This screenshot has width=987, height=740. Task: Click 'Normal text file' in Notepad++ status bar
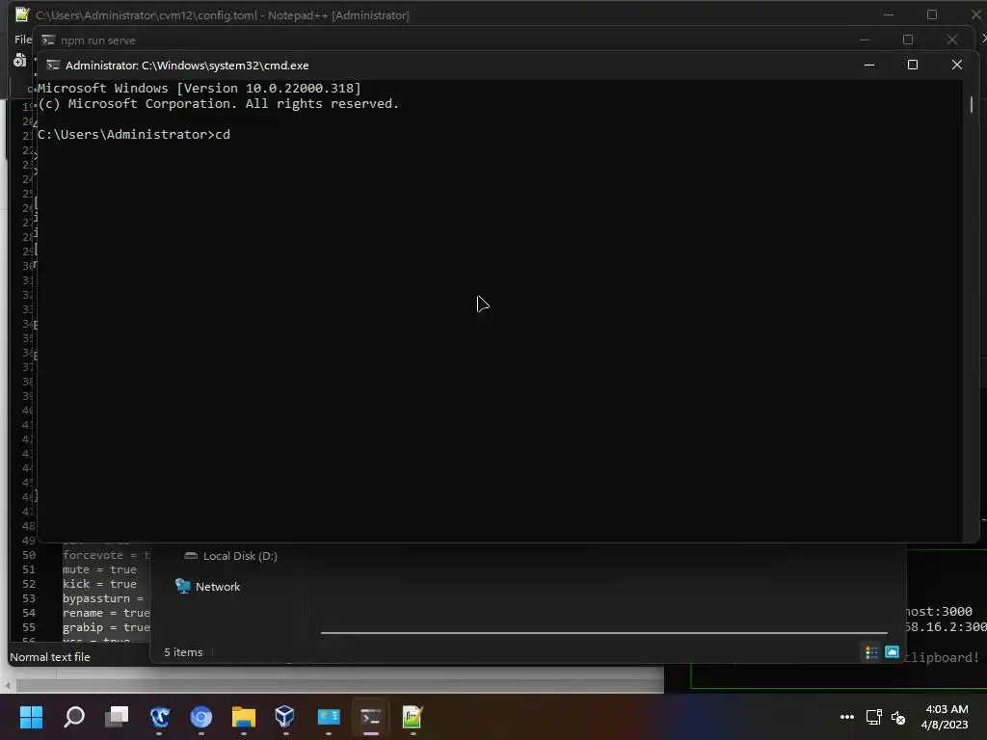(x=50, y=657)
